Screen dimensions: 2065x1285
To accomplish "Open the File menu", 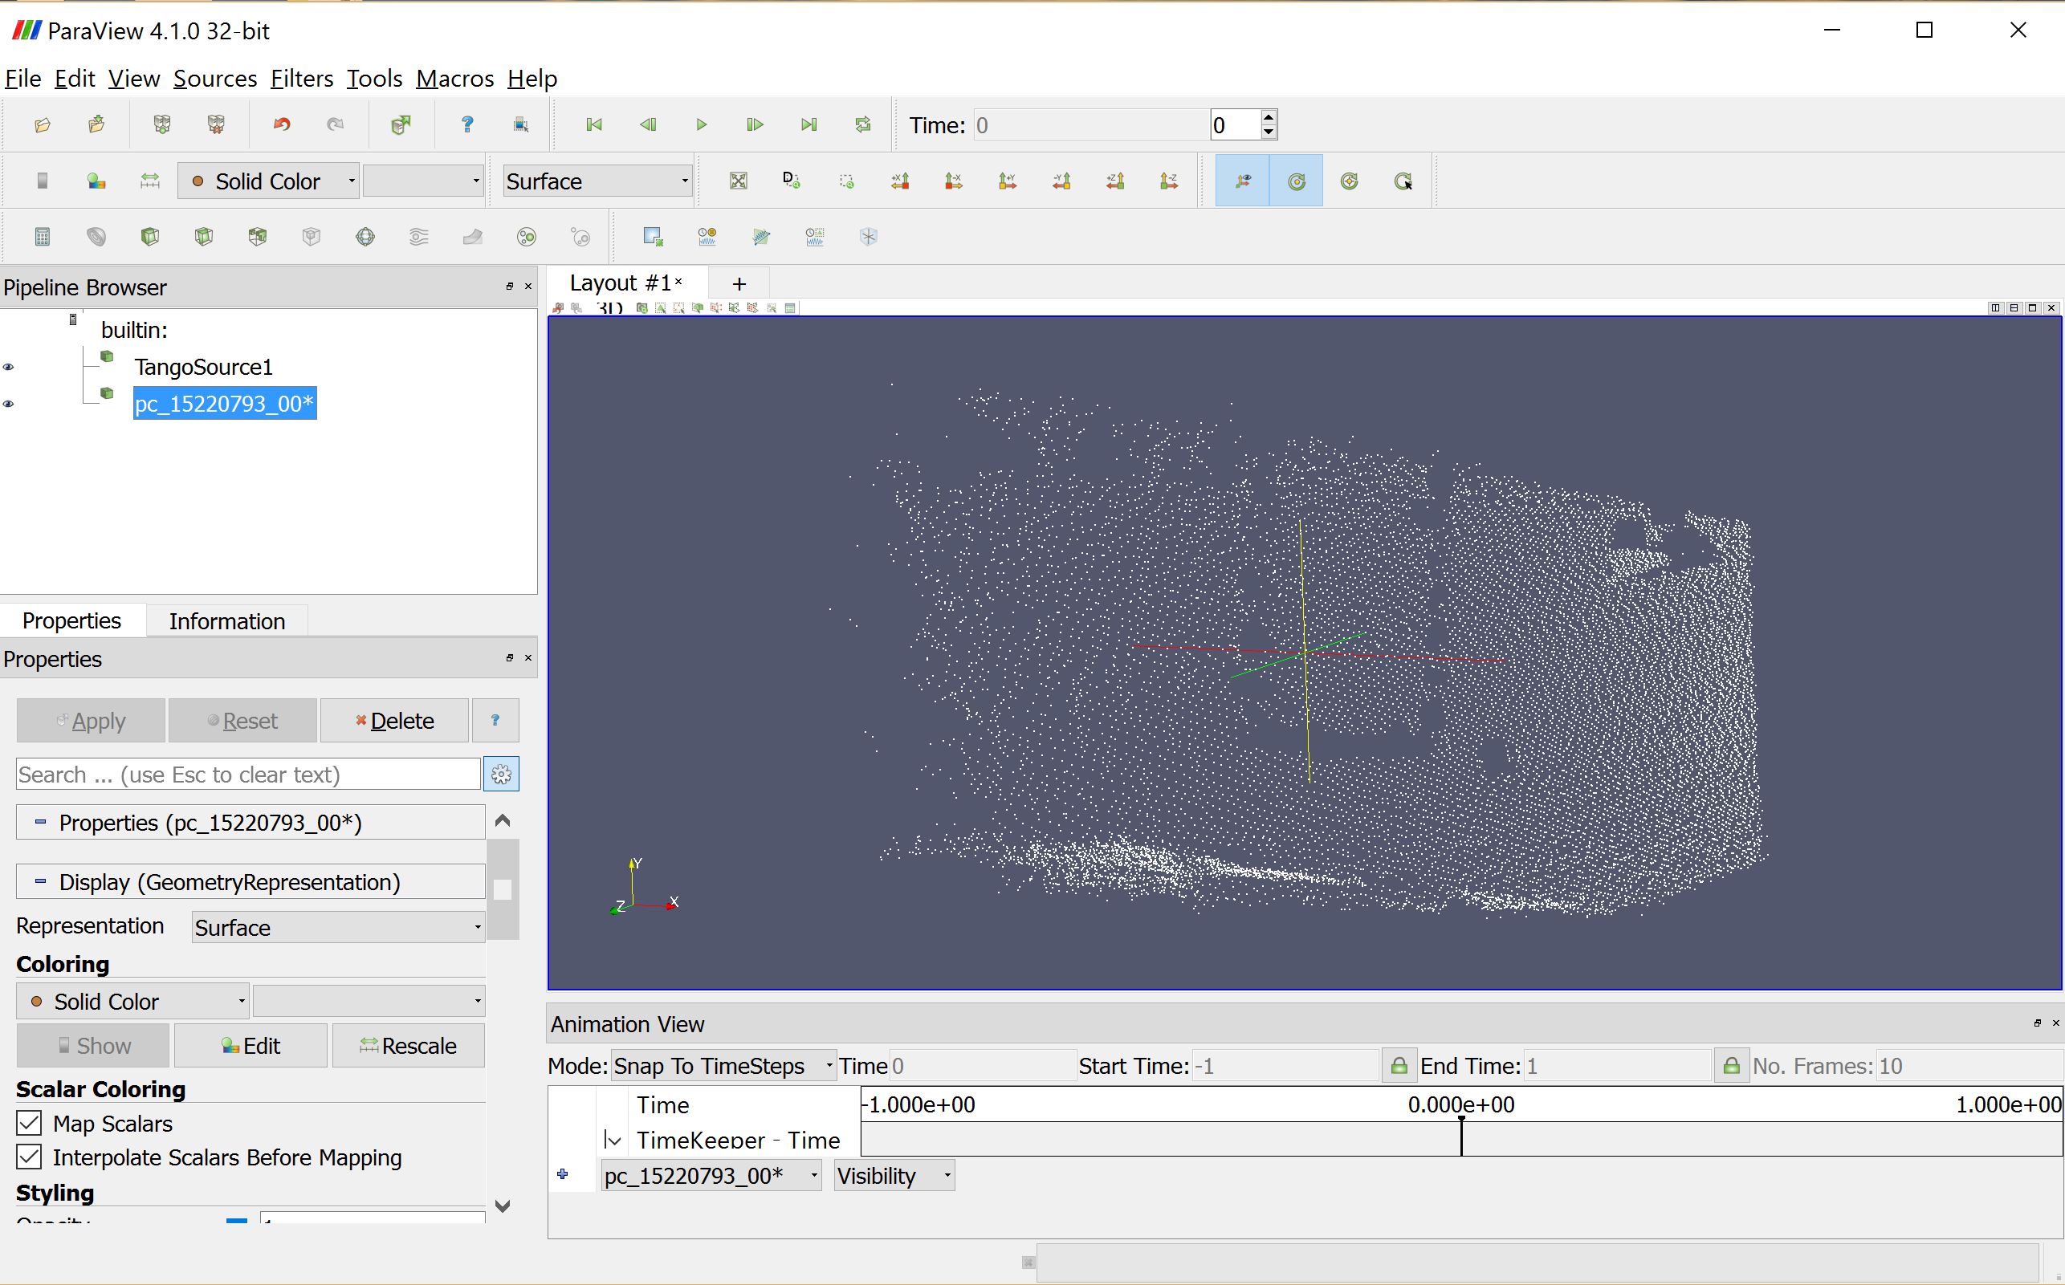I will point(23,78).
